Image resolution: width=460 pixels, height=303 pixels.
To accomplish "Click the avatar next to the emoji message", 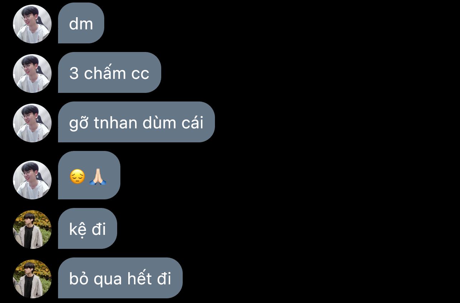I will (x=32, y=180).
